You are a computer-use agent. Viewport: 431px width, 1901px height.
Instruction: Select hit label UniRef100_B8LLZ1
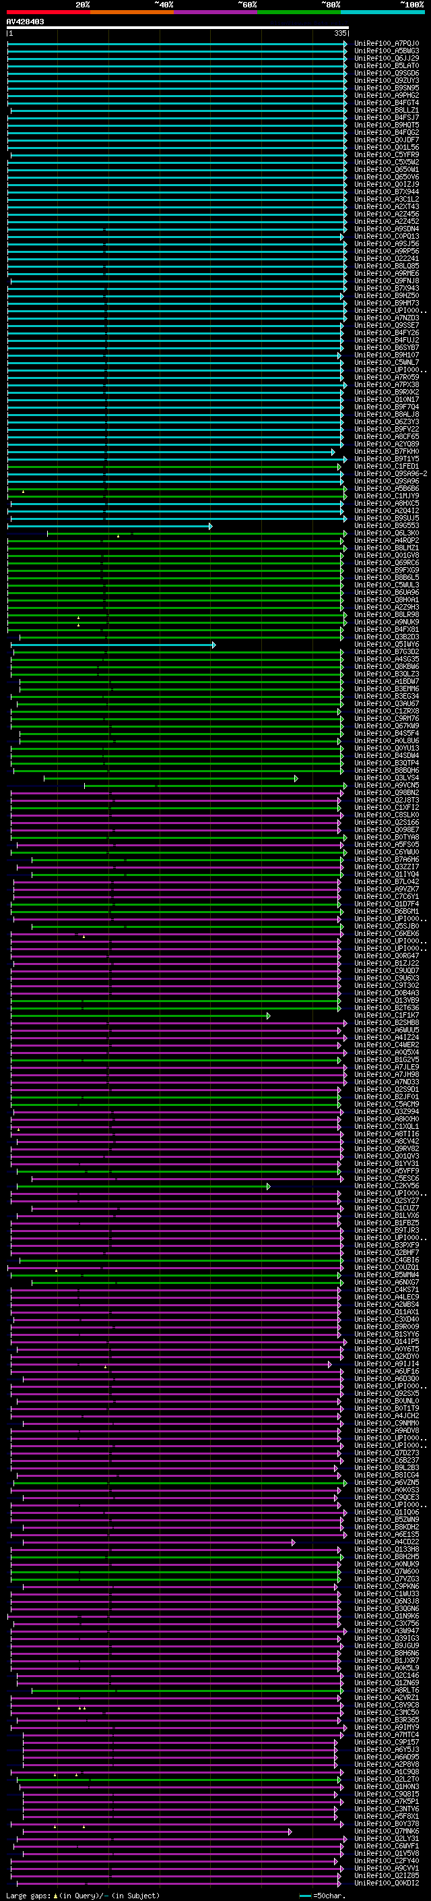(387, 110)
